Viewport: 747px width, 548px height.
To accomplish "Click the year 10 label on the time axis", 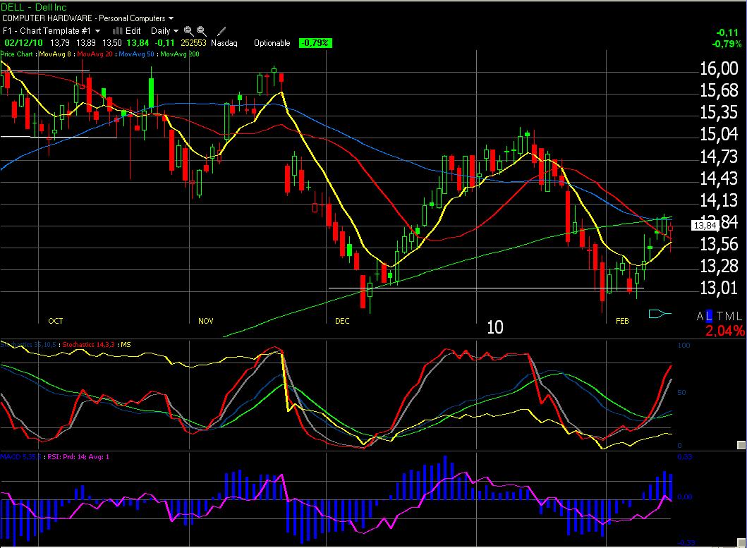I will [x=495, y=327].
